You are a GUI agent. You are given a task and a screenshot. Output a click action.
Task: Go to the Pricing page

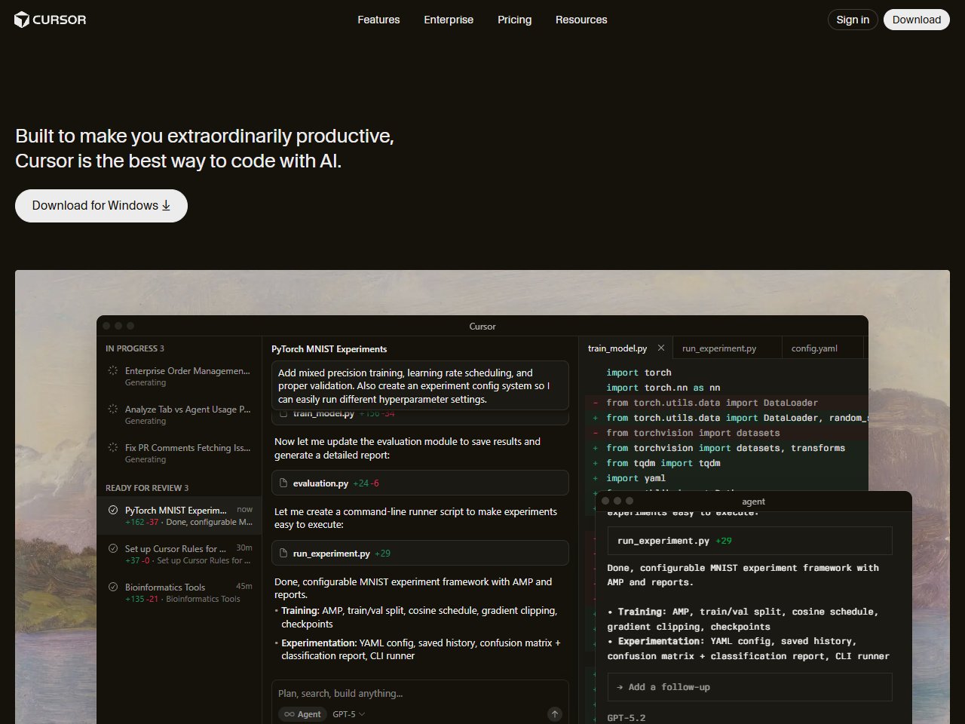click(514, 20)
